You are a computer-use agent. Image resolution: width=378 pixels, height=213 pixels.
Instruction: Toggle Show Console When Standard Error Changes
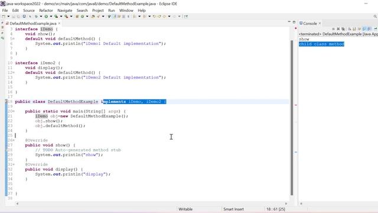pos(369,29)
